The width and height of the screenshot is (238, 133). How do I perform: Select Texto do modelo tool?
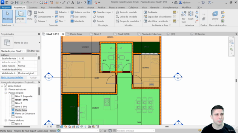tap(126, 12)
